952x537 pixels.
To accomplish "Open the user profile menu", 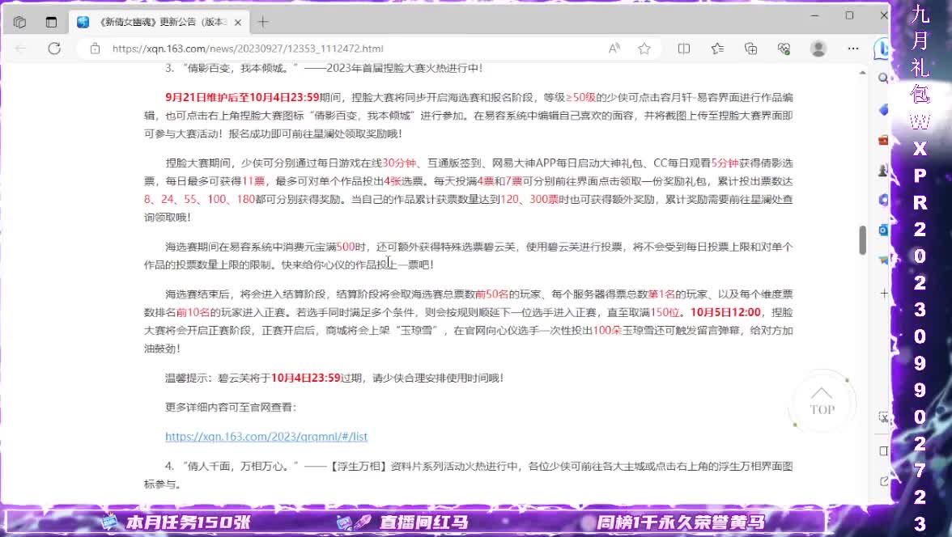I will [x=818, y=49].
